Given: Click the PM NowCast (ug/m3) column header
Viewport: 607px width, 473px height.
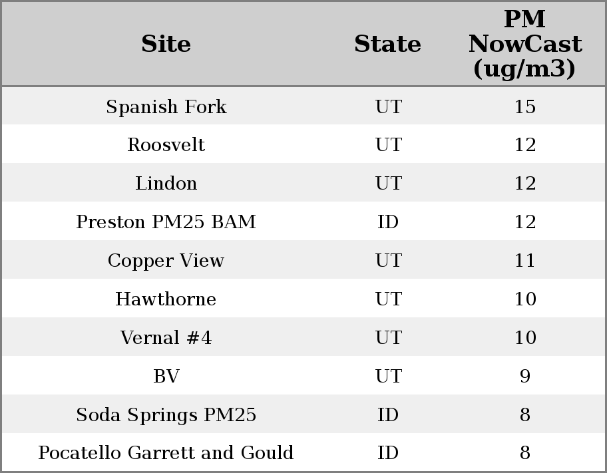Looking at the screenshot, I should point(524,44).
